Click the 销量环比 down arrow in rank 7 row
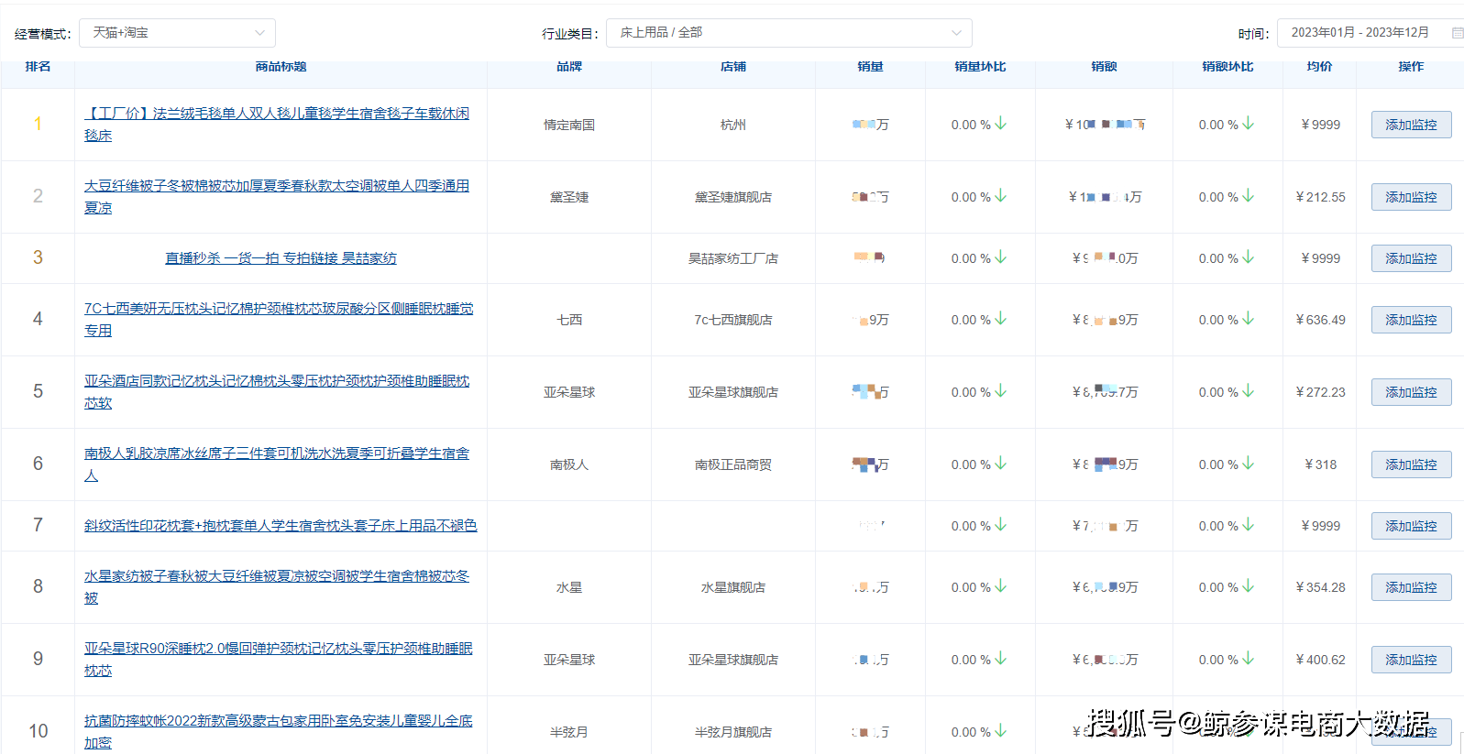Viewport: 1464px width, 754px height. click(1001, 525)
